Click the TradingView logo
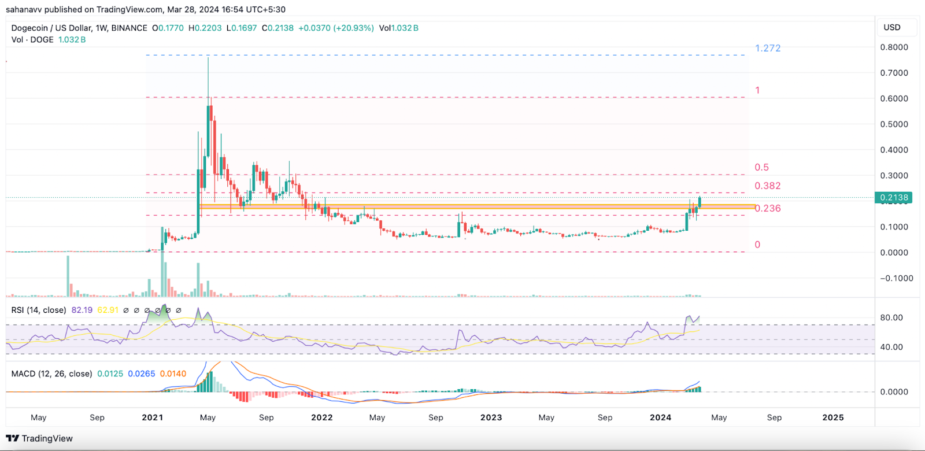The height and width of the screenshot is (451, 925). [x=39, y=438]
